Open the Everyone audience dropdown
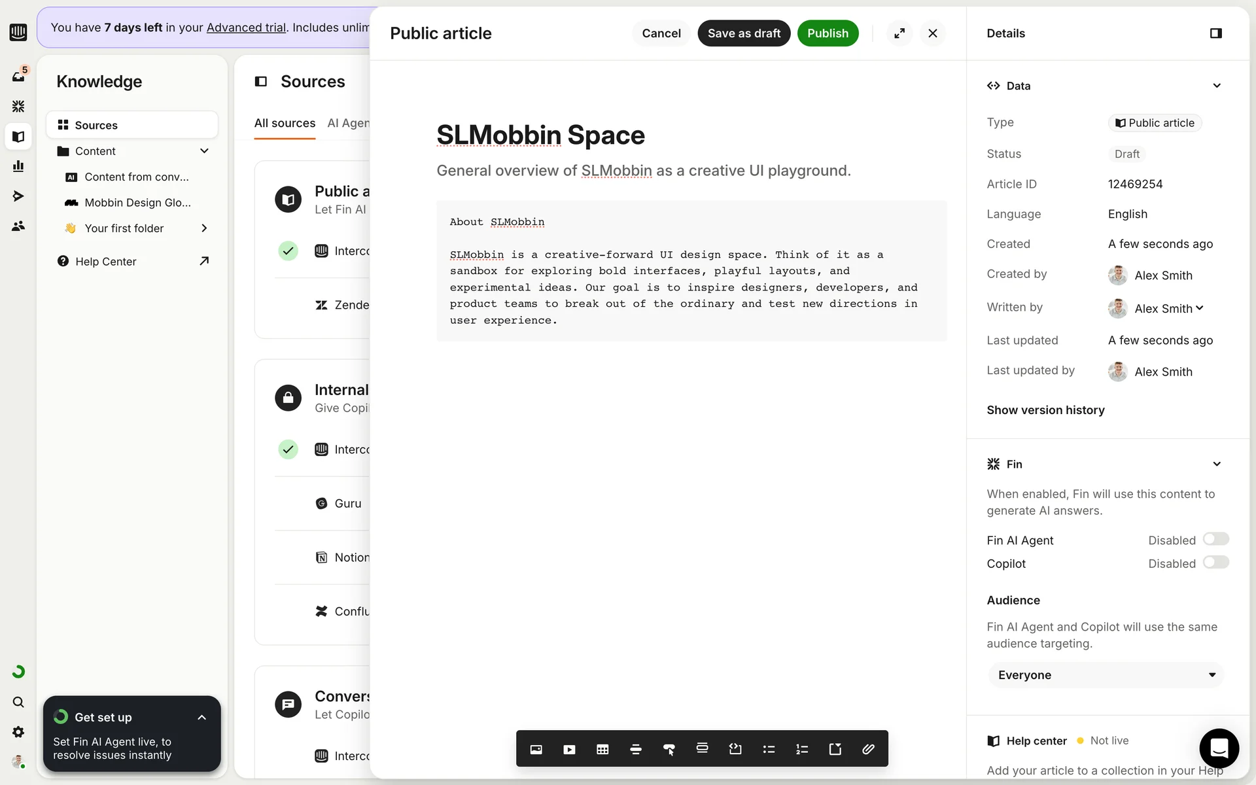 [1106, 675]
